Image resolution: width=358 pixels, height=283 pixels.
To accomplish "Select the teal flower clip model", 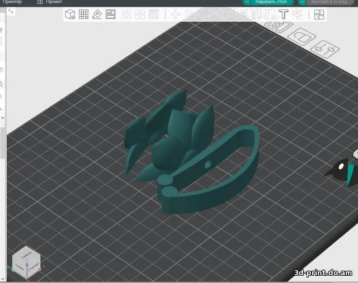I will coord(191,152).
